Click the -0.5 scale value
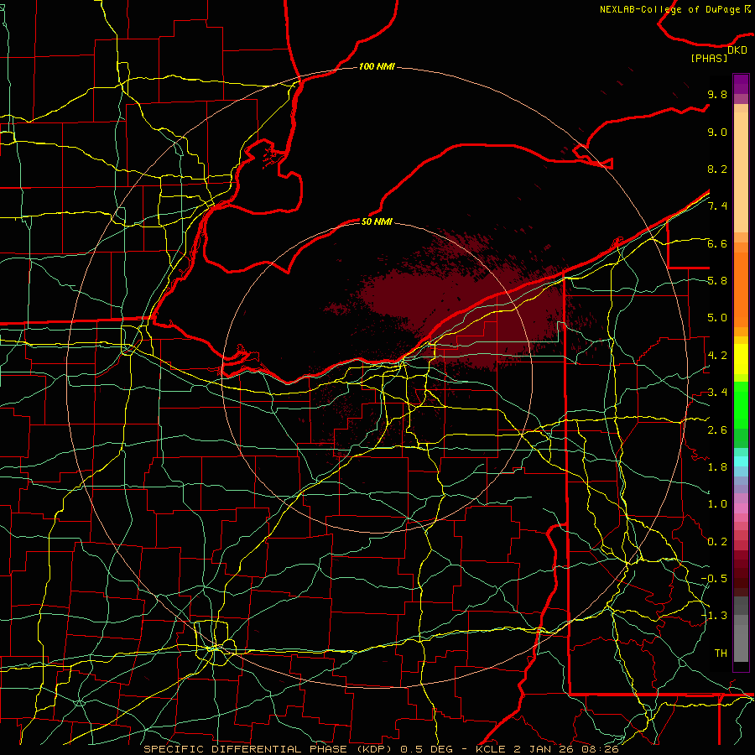755x755 pixels. click(714, 578)
